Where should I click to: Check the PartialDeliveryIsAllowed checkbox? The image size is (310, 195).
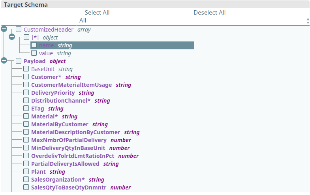[26, 163]
